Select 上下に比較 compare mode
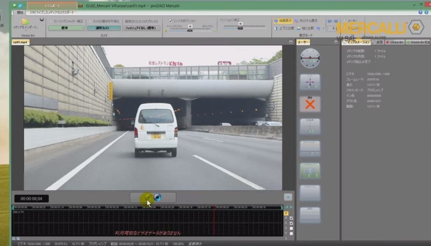 pos(284,28)
